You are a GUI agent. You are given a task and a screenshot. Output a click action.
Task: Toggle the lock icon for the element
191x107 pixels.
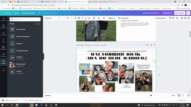(182, 18)
